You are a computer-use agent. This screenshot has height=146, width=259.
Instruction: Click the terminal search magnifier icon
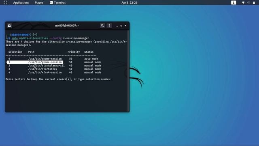click(102, 26)
